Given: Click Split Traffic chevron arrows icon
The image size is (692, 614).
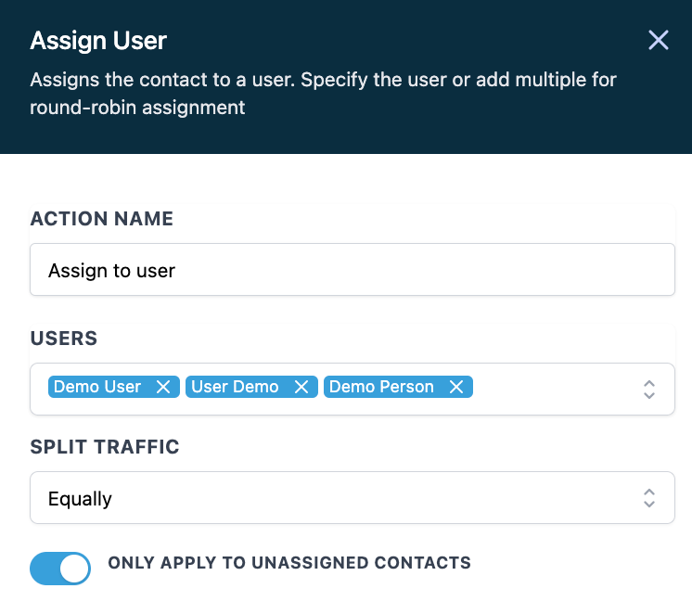Looking at the screenshot, I should coord(649,498).
